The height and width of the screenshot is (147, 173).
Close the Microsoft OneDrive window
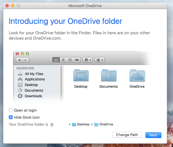coord(7,6)
